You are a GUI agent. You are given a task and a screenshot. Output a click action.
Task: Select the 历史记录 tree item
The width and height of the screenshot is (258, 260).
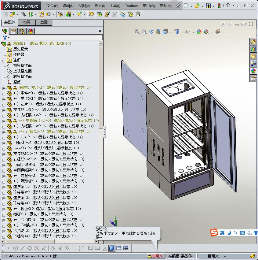click(x=20, y=49)
